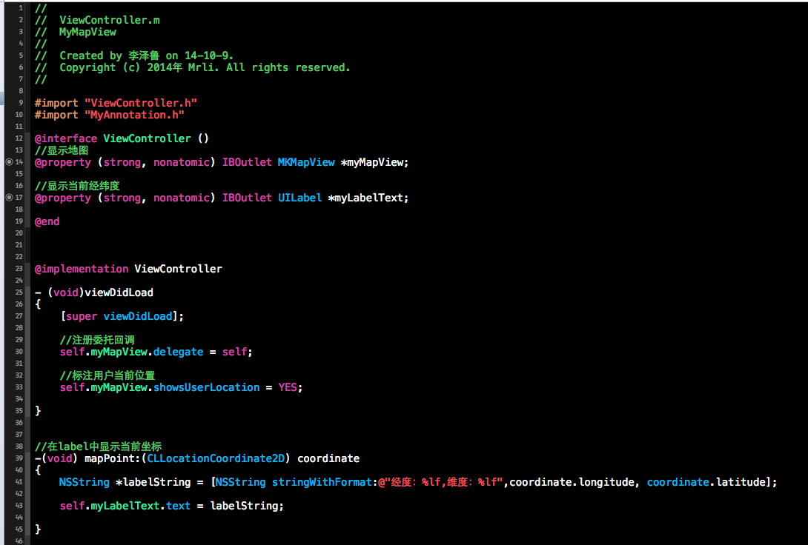Click the super keyword on line 27
The width and height of the screenshot is (808, 545).
pyautogui.click(x=81, y=316)
